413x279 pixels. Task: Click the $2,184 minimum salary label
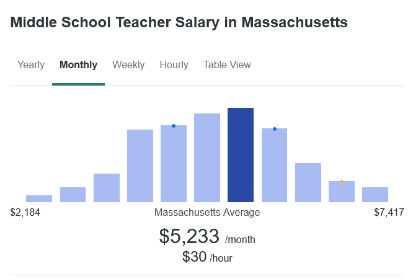click(x=25, y=213)
